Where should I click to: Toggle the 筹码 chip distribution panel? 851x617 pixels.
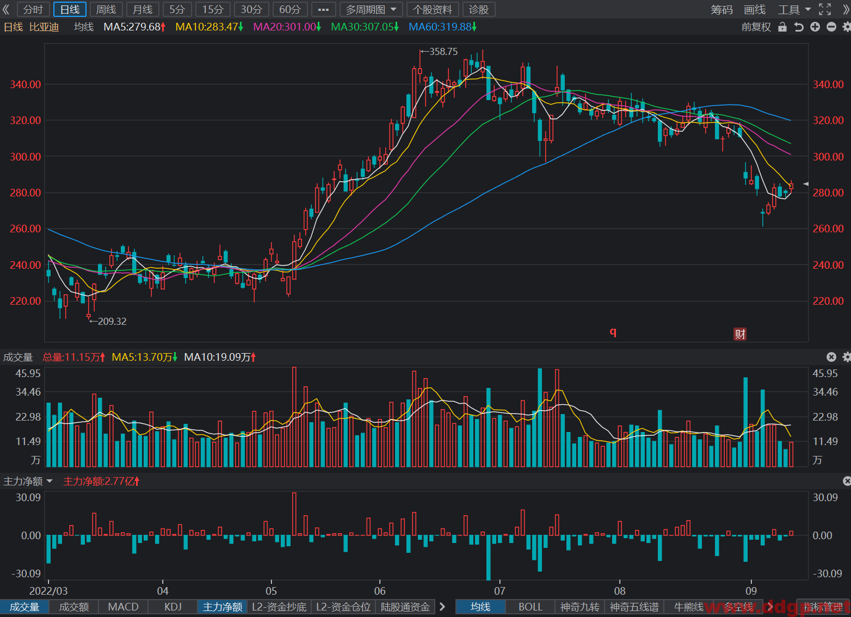(721, 10)
